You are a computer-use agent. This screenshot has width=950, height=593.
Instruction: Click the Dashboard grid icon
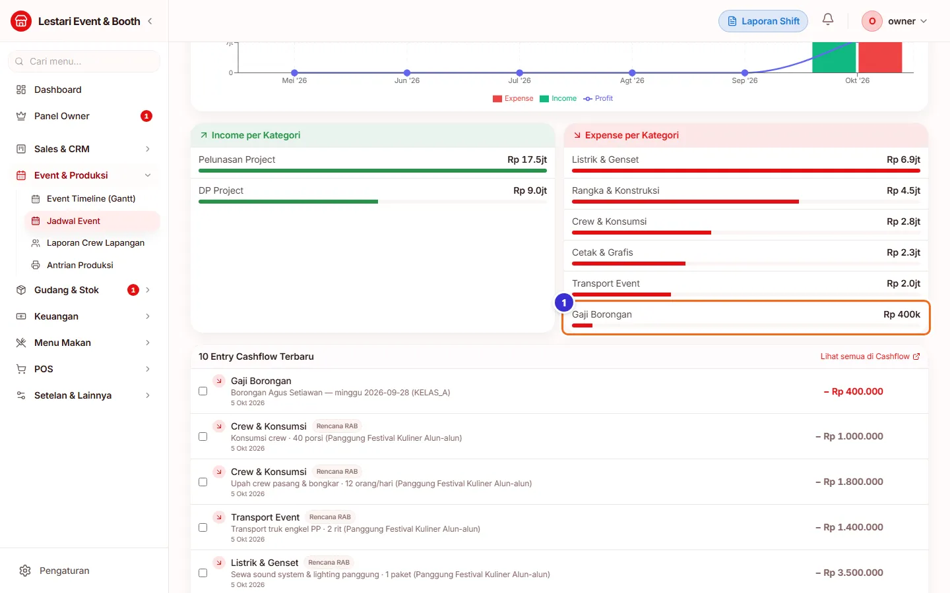point(21,90)
